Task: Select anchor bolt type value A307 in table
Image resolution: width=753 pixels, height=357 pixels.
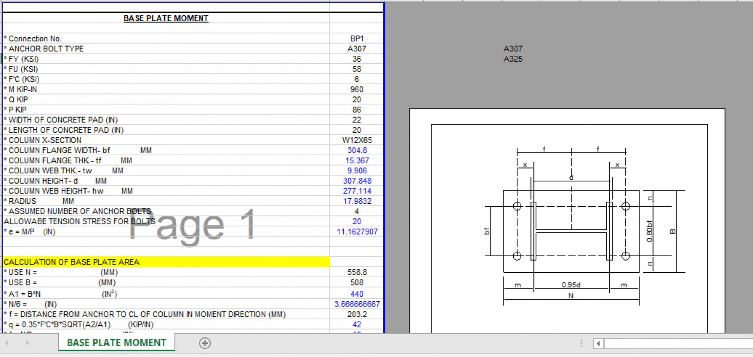Action: tap(357, 48)
